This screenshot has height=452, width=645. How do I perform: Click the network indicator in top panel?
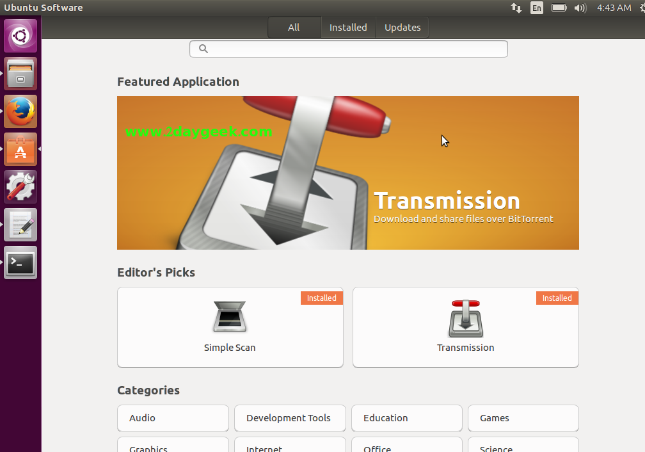516,8
